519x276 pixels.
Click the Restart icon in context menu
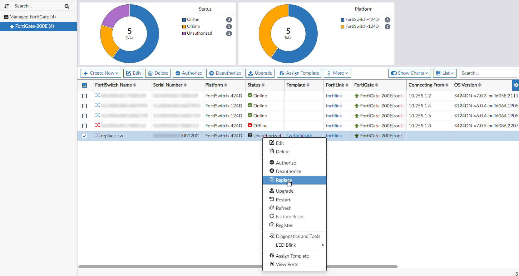click(272, 199)
